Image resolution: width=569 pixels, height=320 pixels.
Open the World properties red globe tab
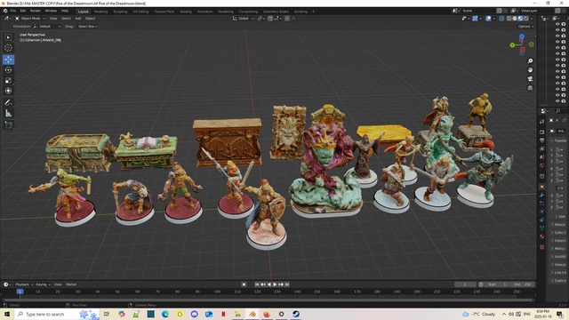542,165
